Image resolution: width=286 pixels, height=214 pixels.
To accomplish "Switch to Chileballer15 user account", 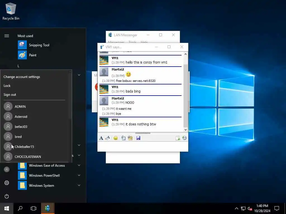I will 24,147.
